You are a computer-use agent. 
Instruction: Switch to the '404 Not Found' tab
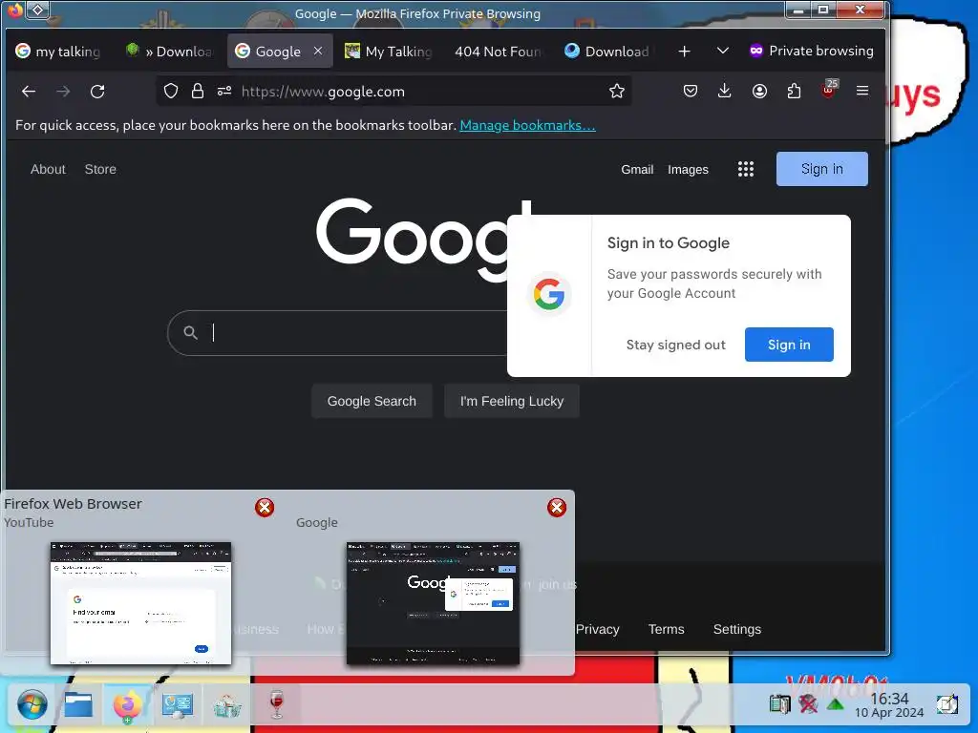[x=498, y=52]
